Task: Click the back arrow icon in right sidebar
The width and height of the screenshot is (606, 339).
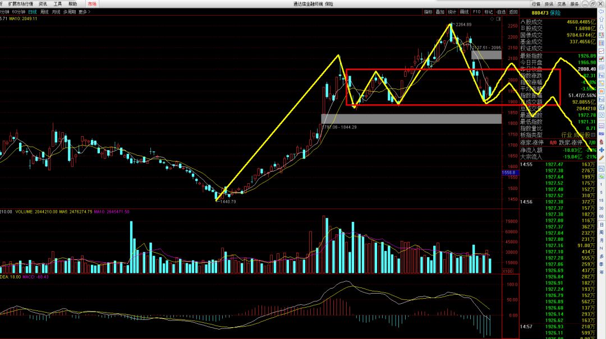Action: pyautogui.click(x=602, y=12)
